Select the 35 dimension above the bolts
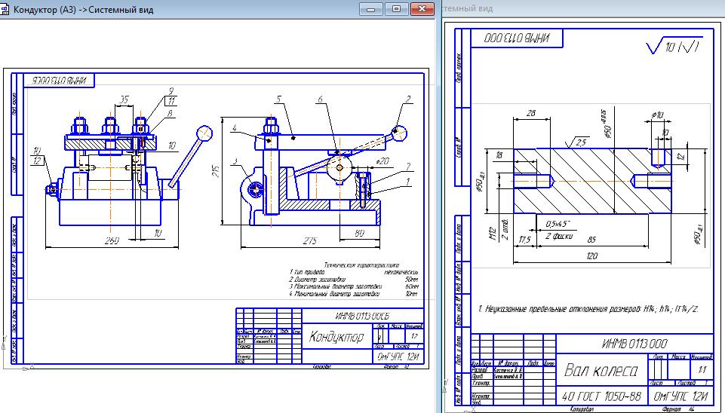This screenshot has width=725, height=413. click(x=124, y=99)
